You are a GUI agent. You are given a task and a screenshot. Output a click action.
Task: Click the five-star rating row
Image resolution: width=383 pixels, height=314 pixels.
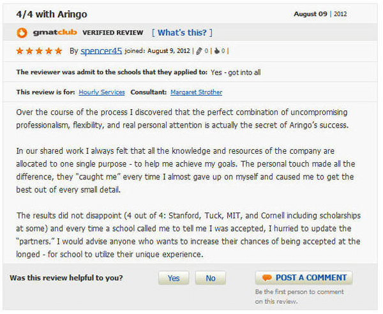click(x=39, y=51)
